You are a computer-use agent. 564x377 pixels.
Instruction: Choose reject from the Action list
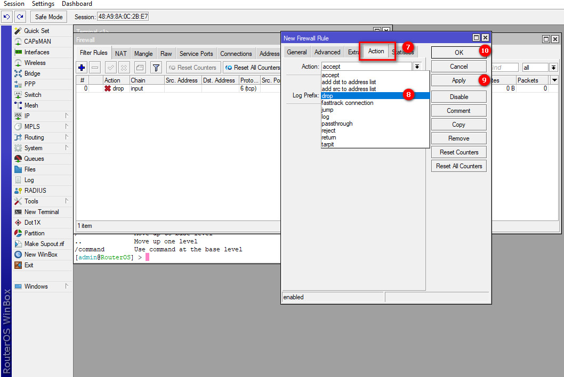pos(328,130)
